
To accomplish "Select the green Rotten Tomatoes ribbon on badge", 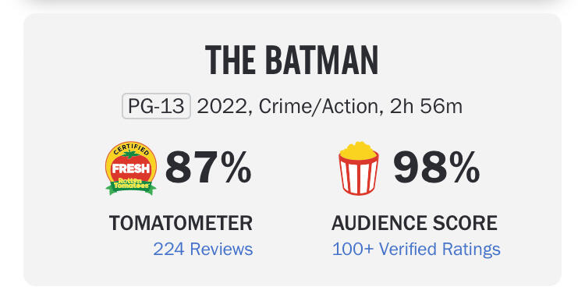I will pos(131,186).
